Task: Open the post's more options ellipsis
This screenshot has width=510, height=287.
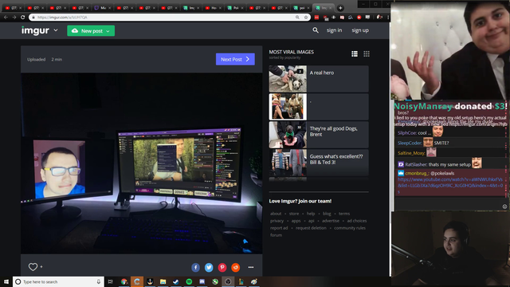Action: tap(251, 267)
